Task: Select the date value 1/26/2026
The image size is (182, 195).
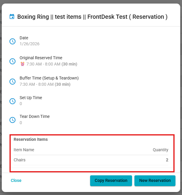Action: click(29, 44)
